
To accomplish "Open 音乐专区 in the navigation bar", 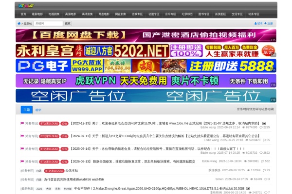I will [171, 14].
